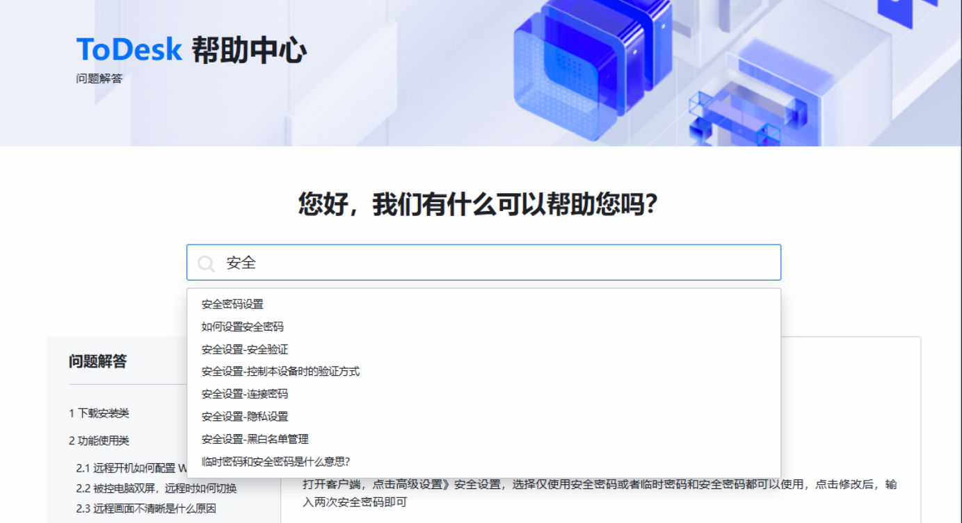Focus the search field containing 安全
The width and height of the screenshot is (962, 523).
[483, 263]
